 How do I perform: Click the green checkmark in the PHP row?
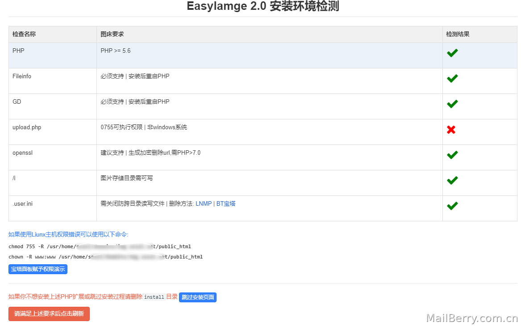click(x=452, y=53)
